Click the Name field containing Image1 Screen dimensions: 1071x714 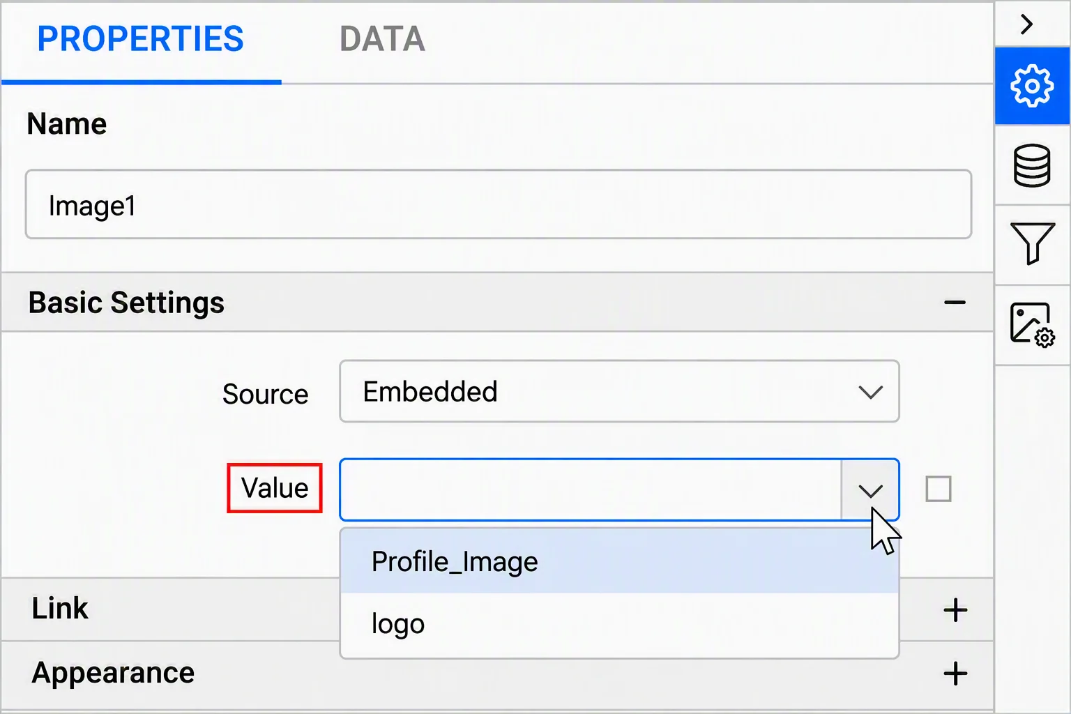(499, 204)
